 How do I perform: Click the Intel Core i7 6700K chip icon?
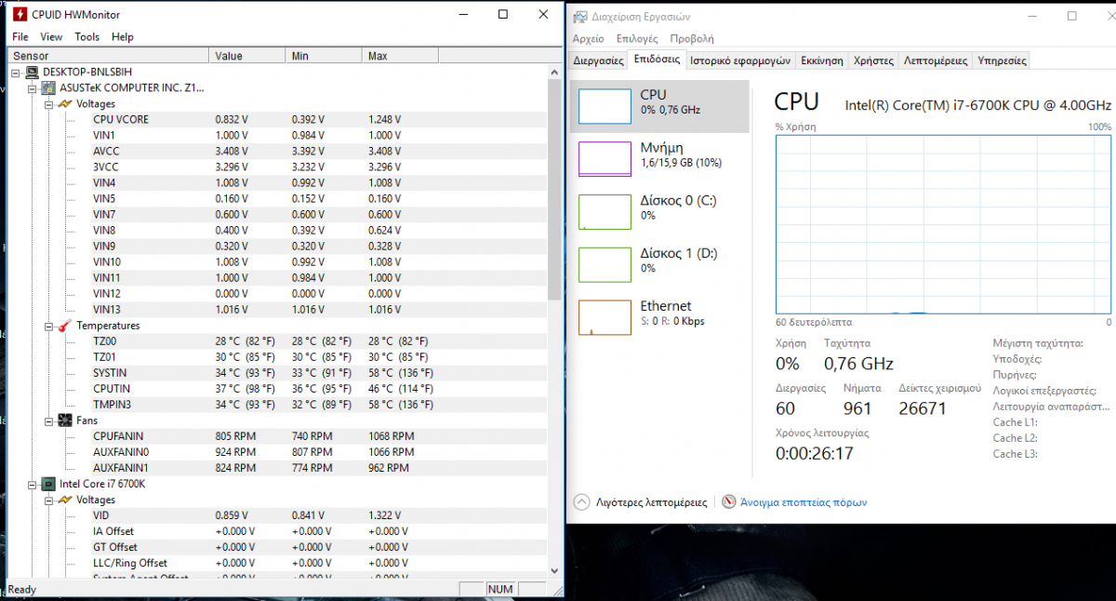pos(49,484)
